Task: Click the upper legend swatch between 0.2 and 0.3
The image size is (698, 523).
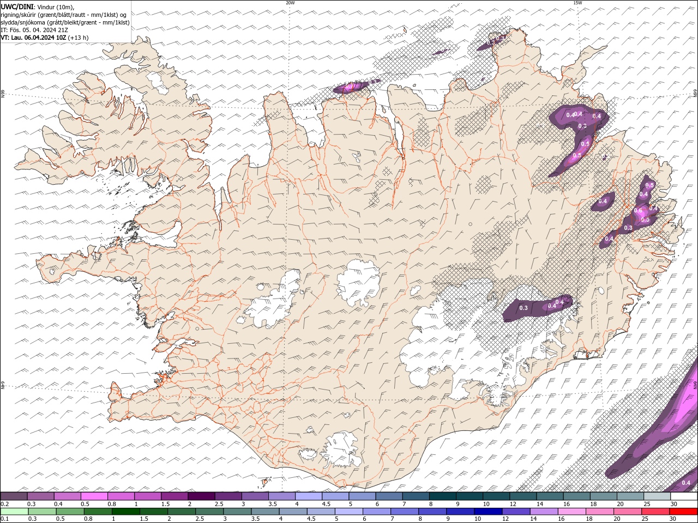Action: click(x=14, y=496)
